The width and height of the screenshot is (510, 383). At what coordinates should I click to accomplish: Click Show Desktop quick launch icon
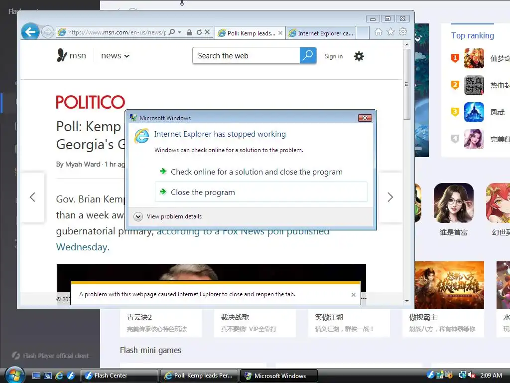(x=36, y=376)
